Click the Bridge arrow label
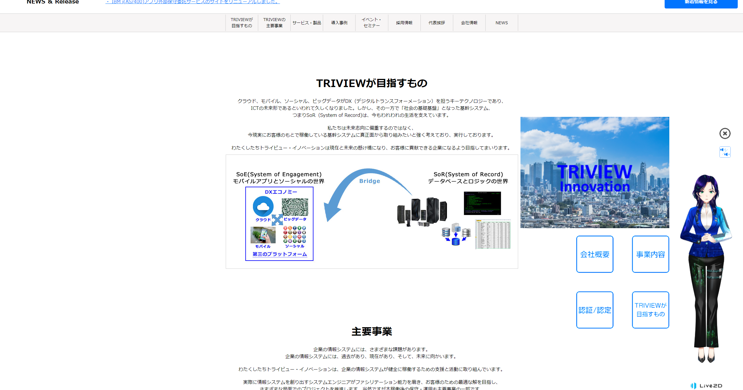 point(370,181)
